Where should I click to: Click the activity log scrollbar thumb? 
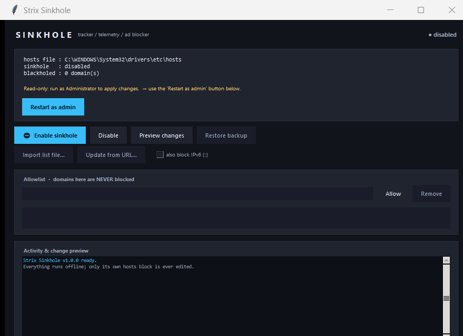coord(446,299)
